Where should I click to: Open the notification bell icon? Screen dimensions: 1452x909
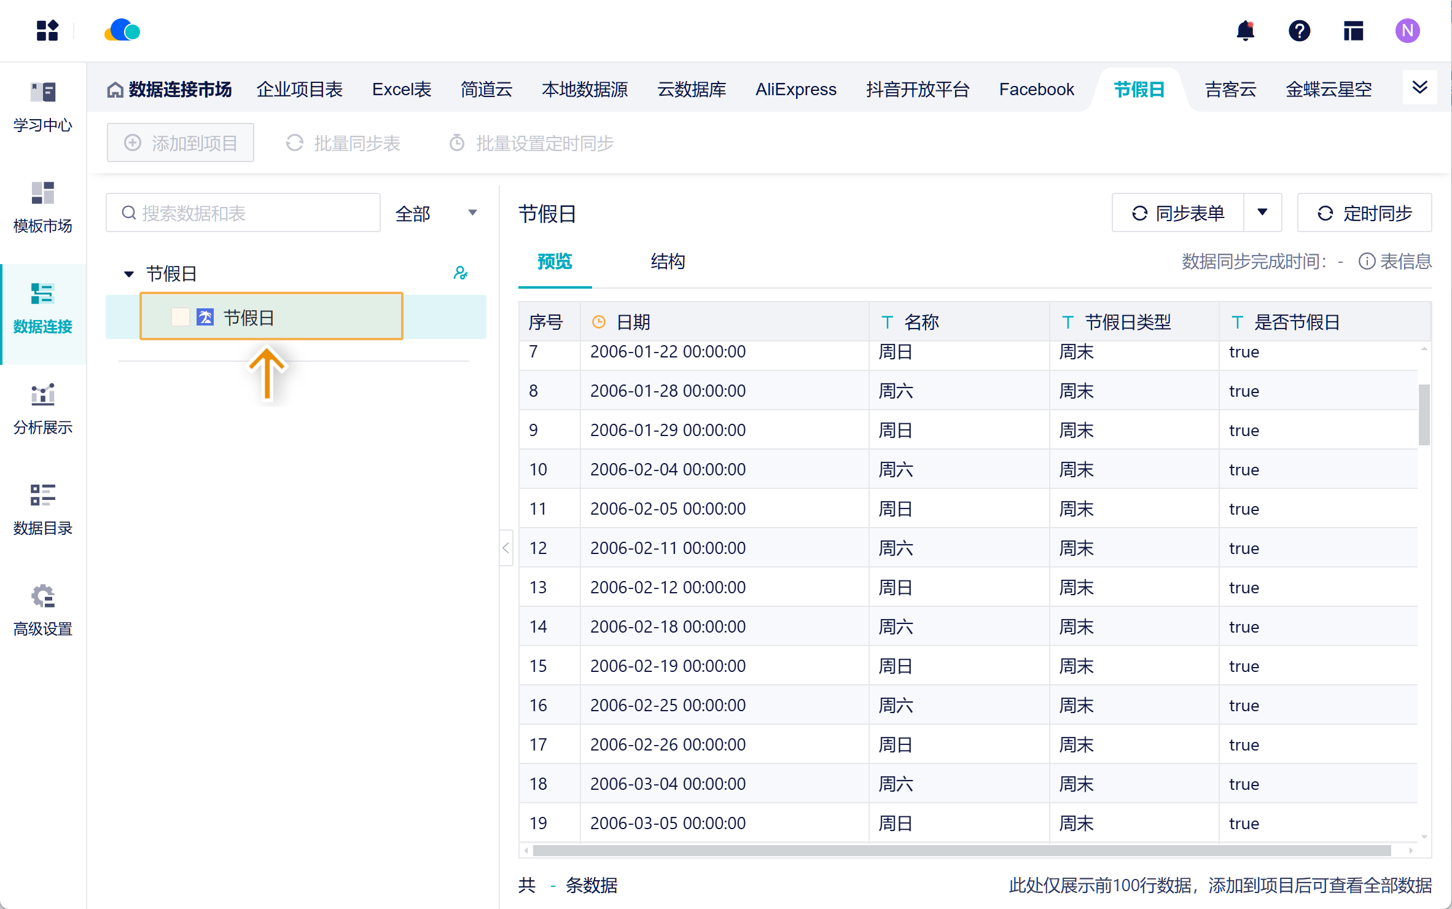pyautogui.click(x=1245, y=31)
